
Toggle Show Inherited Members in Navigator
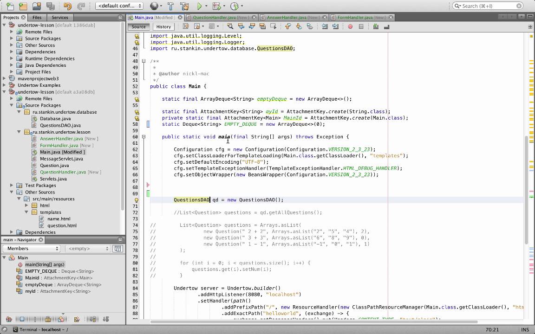click(9, 319)
